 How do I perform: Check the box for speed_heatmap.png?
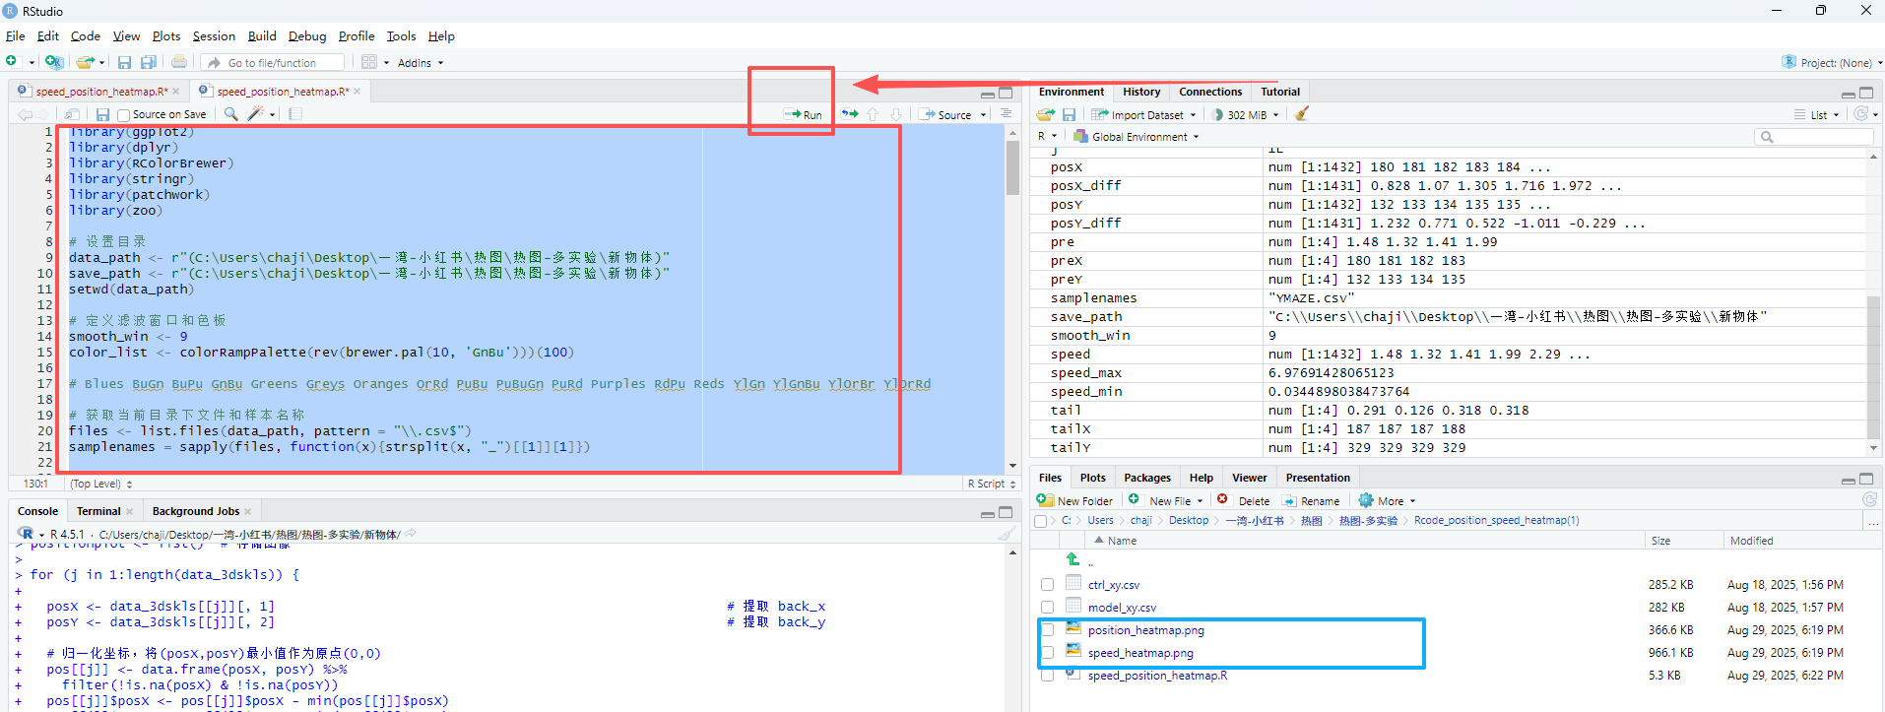tap(1047, 653)
